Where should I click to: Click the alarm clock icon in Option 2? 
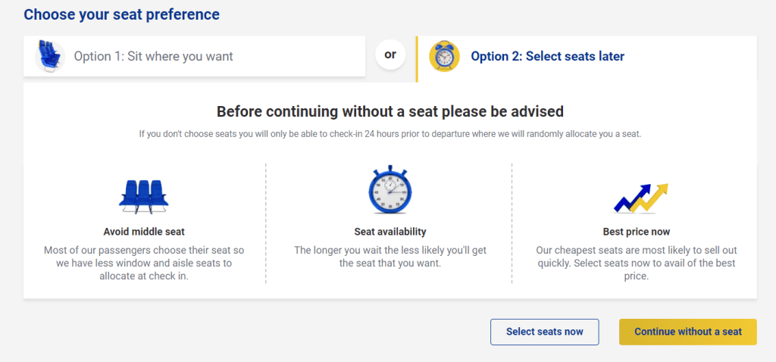[444, 56]
